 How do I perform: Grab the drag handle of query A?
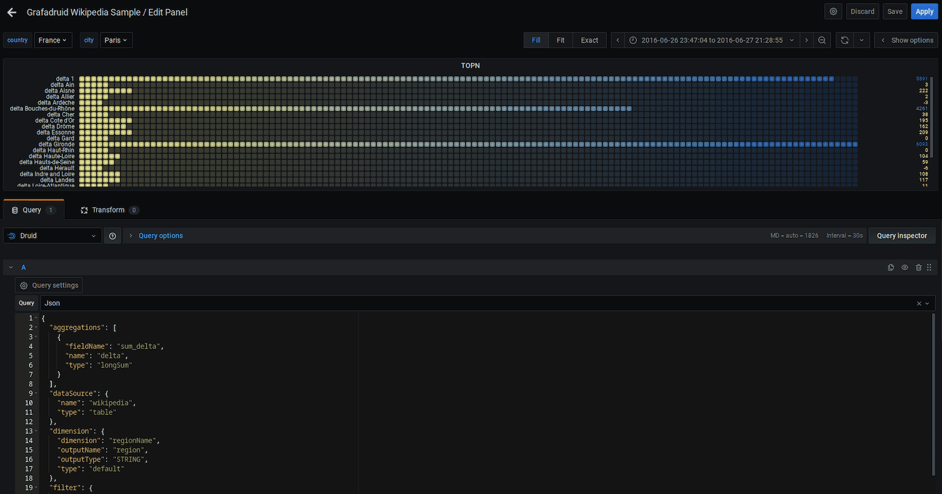[x=929, y=267]
